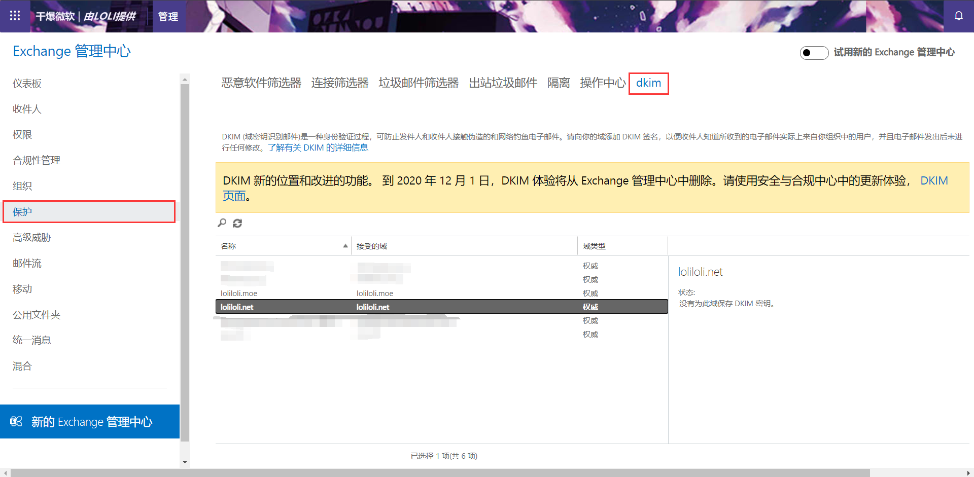Select Mail flow in the sidebar

click(x=27, y=263)
